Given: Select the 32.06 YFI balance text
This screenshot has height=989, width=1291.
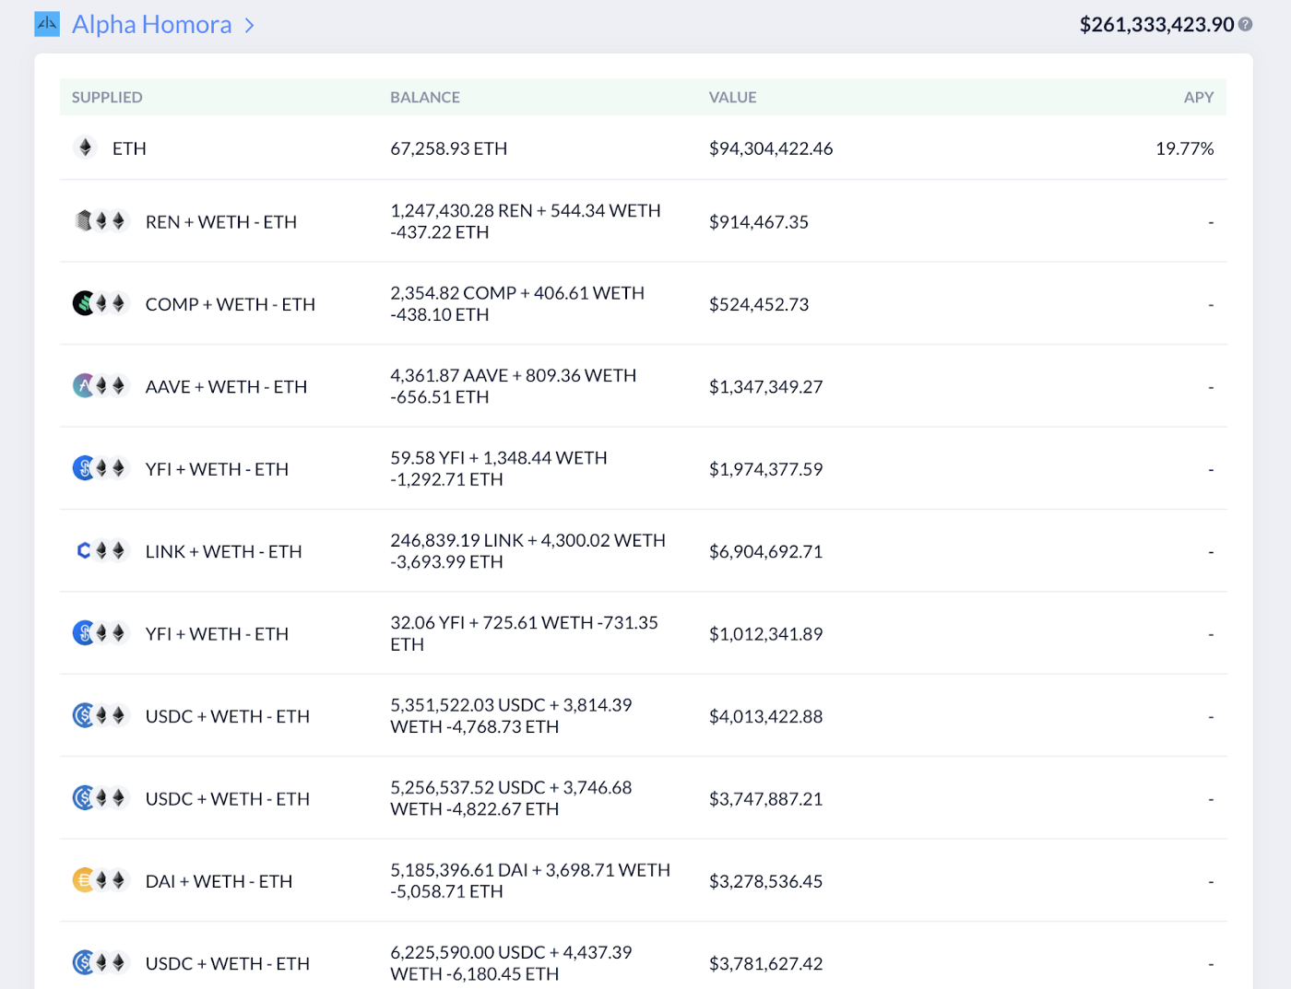Looking at the screenshot, I should point(525,633).
